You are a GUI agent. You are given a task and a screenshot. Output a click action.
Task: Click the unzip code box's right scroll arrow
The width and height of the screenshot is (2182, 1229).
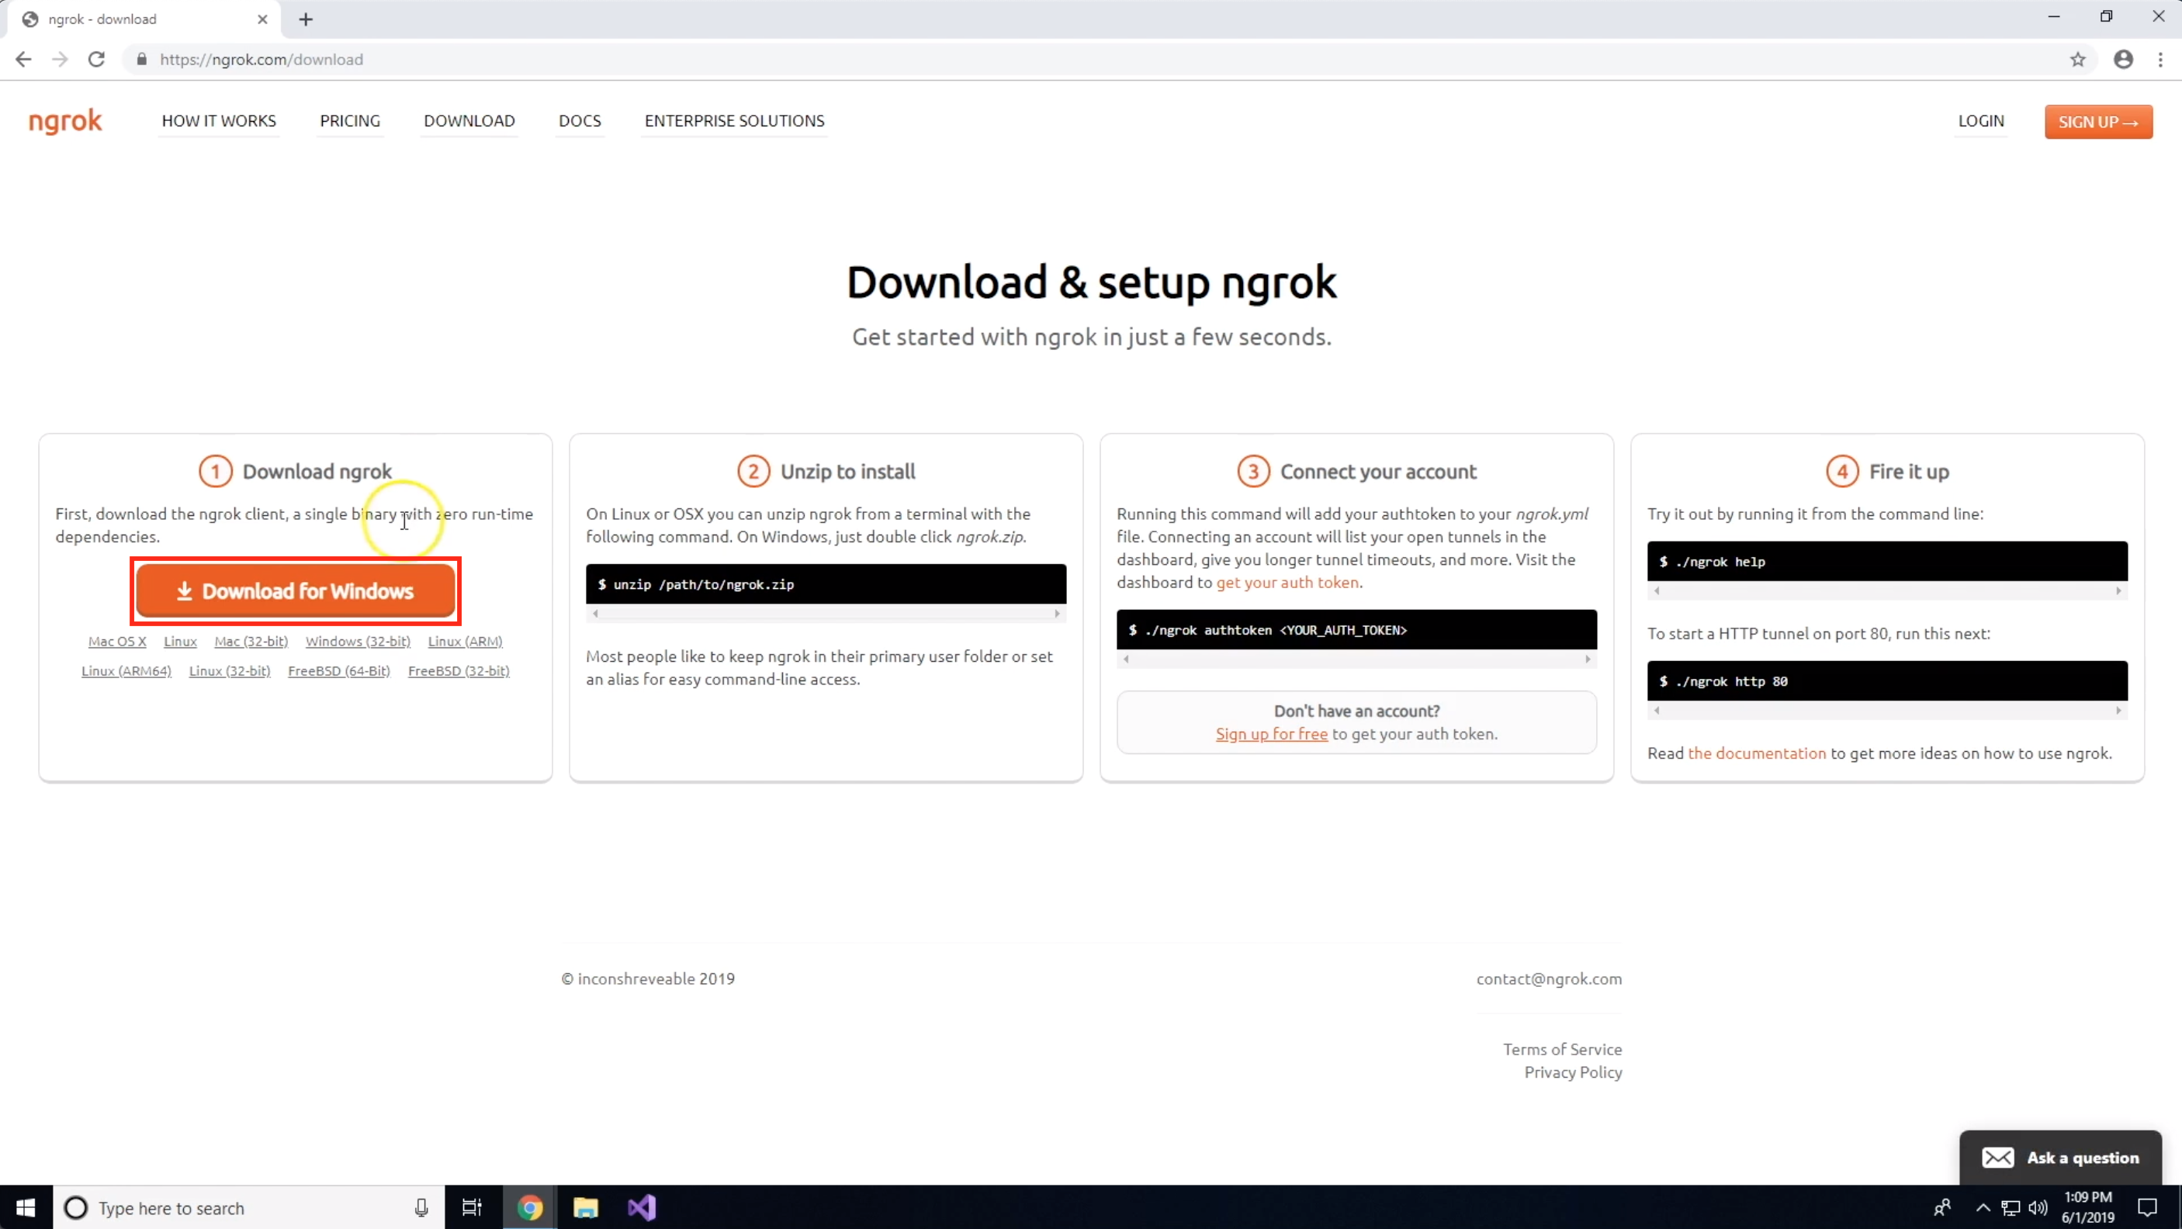pyautogui.click(x=1057, y=613)
